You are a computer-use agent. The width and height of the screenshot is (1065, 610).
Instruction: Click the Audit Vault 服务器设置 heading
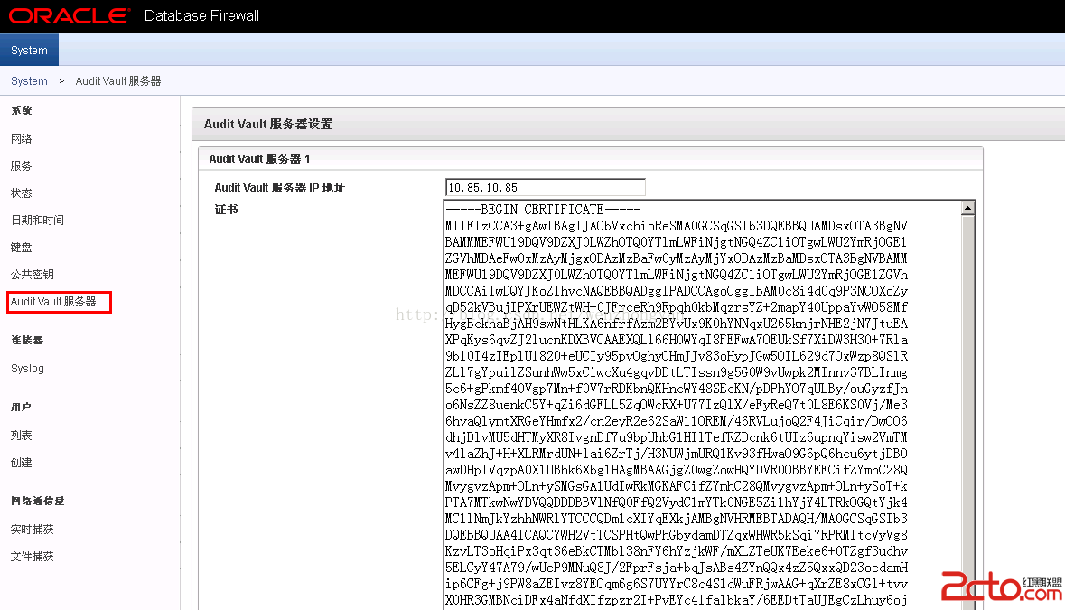tap(268, 124)
